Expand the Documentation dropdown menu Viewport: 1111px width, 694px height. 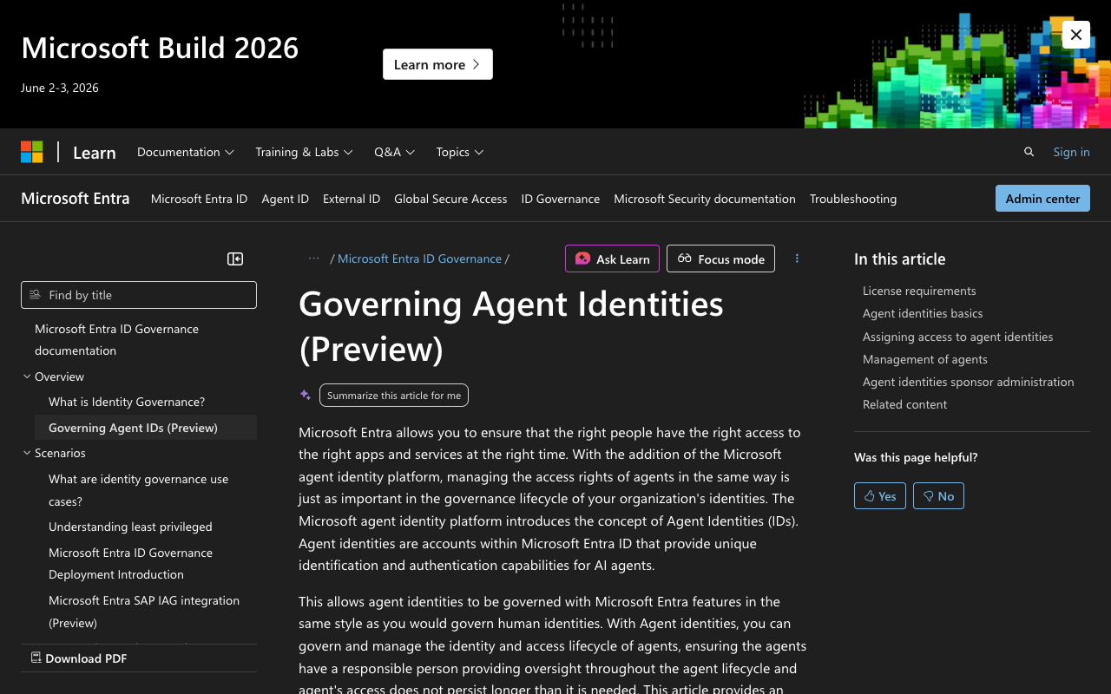186,152
